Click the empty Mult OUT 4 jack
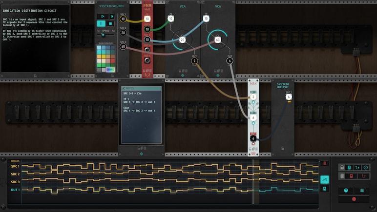377x212 pixels. coord(147,60)
